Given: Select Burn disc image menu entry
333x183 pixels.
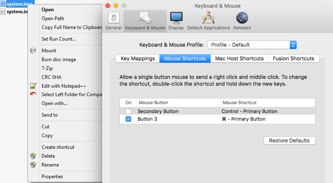Looking at the screenshot, I should point(59,60).
